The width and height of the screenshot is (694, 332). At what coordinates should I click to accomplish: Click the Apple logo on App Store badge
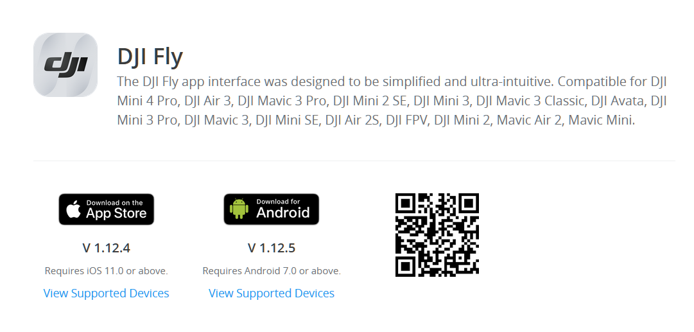[74, 209]
